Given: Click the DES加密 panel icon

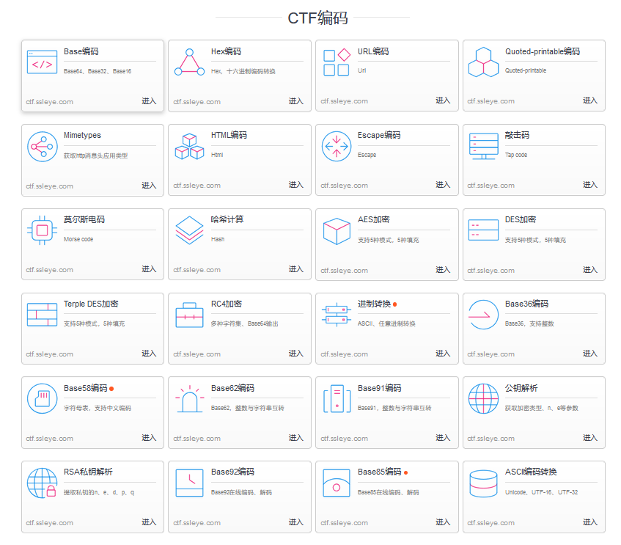Looking at the screenshot, I should coord(484,230).
